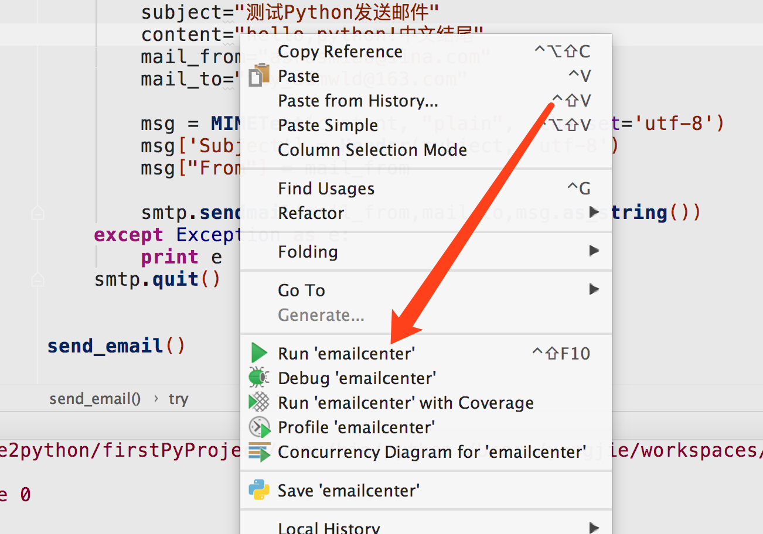Click the subject string assignment line
763x534 pixels.
290,12
